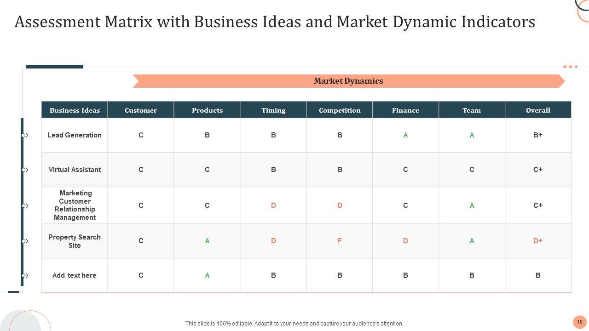Select the Property Search Site row label
This screenshot has width=589, height=331.
click(75, 241)
